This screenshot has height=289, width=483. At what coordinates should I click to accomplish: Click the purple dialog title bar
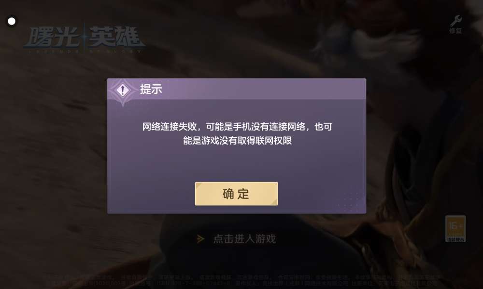(x=237, y=89)
